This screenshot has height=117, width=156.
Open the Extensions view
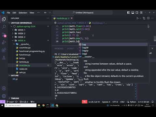(x=4, y=50)
